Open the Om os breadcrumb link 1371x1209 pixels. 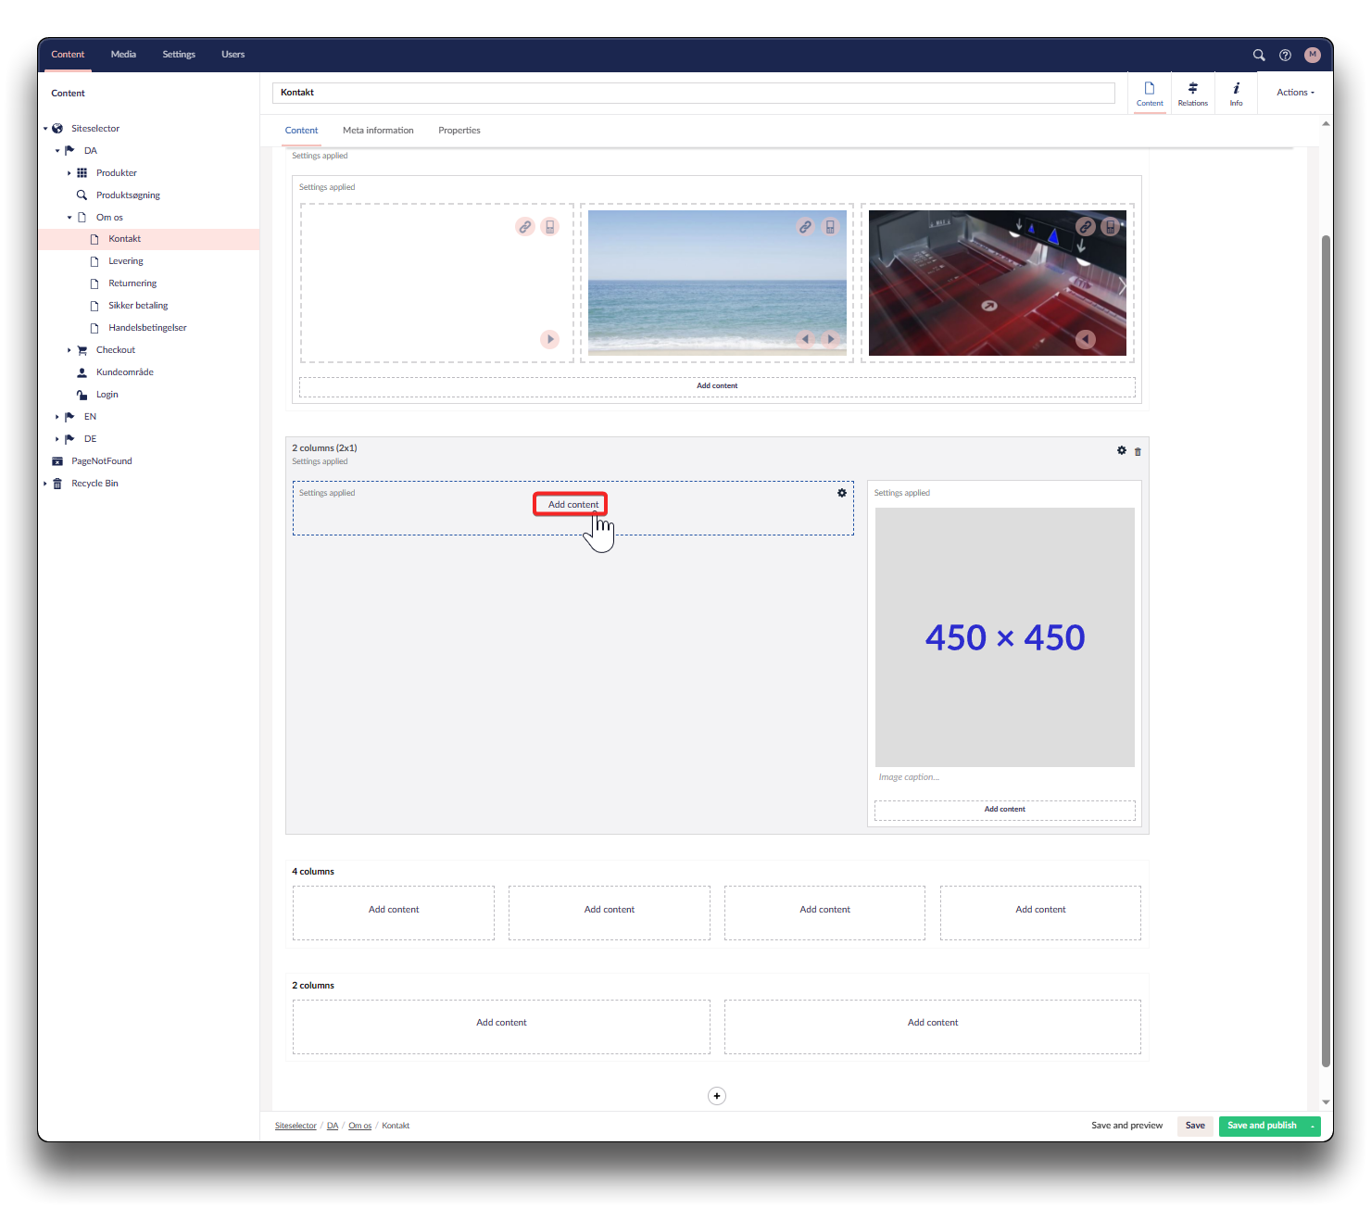click(x=360, y=1126)
